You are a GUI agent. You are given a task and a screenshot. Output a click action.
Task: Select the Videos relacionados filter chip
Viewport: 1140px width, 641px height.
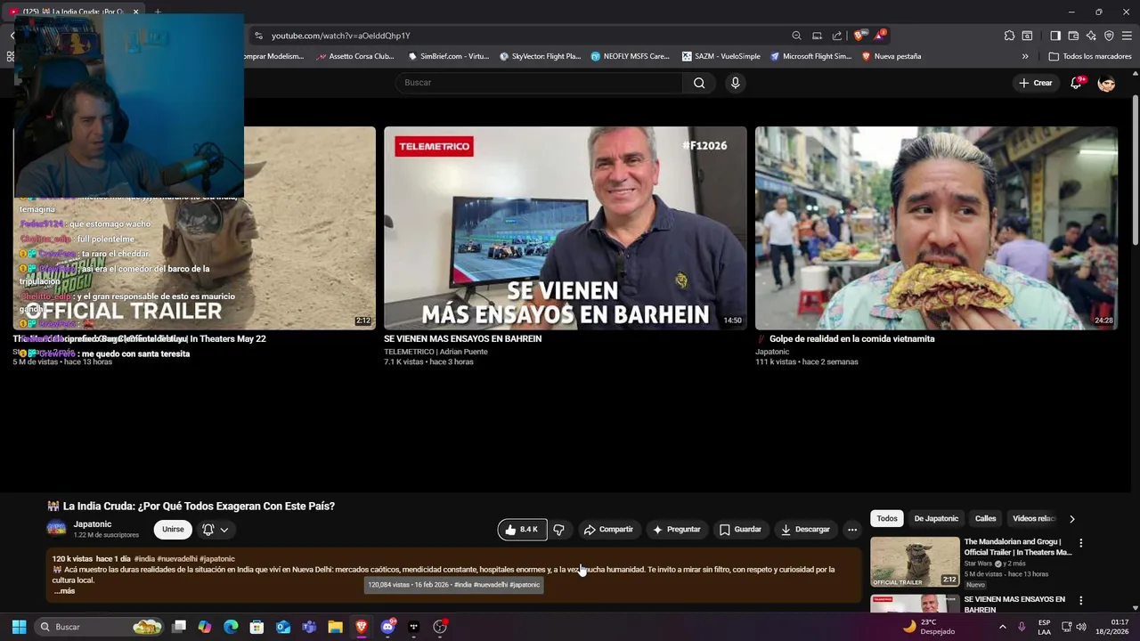tap(1033, 518)
